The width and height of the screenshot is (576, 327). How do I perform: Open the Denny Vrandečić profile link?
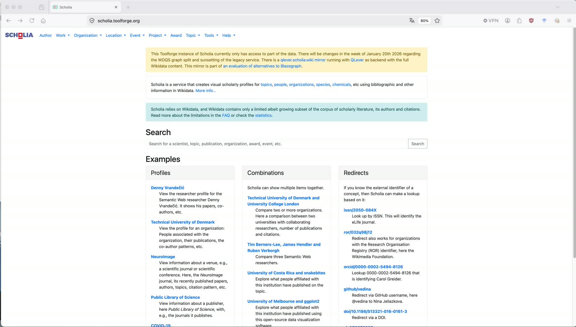pos(167,188)
